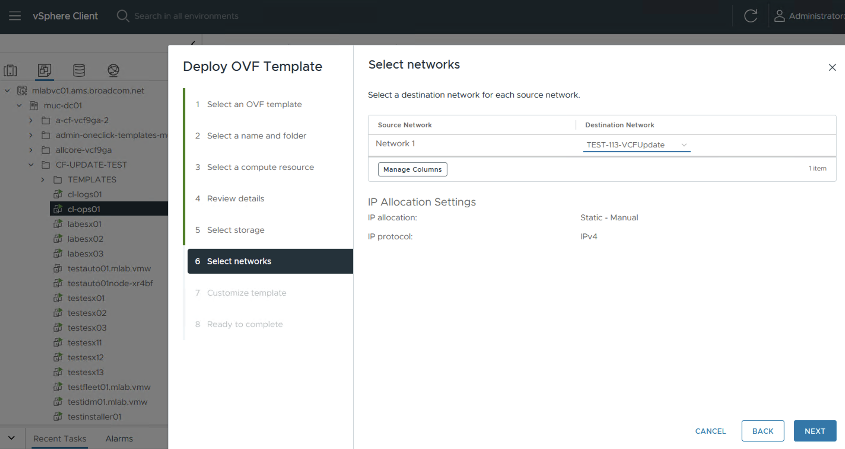This screenshot has height=449, width=845.
Task: Click the search in all environments field
Action: tap(186, 16)
